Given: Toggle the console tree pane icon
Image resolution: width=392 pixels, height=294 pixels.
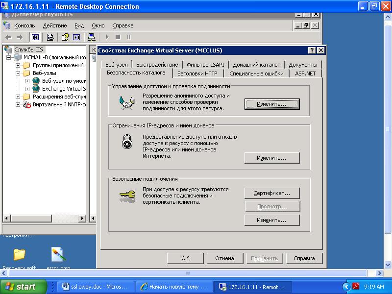Looking at the screenshot, I should pyautogui.click(x=35, y=37).
